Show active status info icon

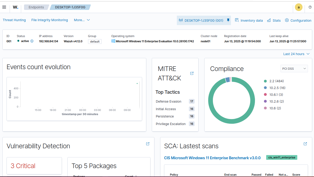pyautogui.click(x=32, y=41)
